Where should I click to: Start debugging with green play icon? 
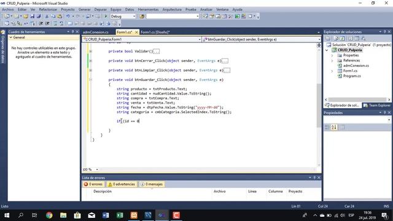tap(106, 17)
